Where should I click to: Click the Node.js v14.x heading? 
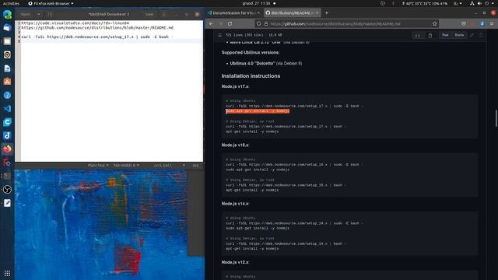coord(235,204)
